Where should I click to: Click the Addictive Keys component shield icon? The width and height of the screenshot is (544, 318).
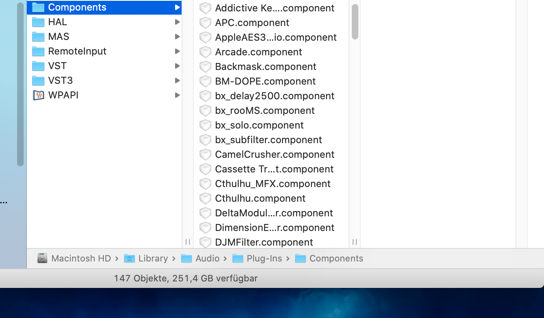click(205, 8)
